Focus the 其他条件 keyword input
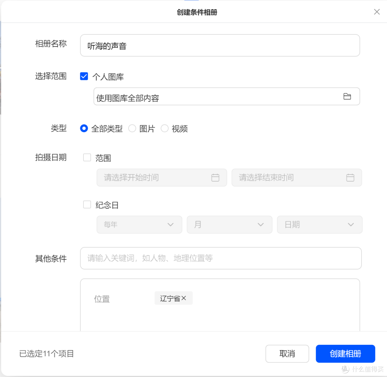Image resolution: width=387 pixels, height=377 pixels. pos(221,258)
